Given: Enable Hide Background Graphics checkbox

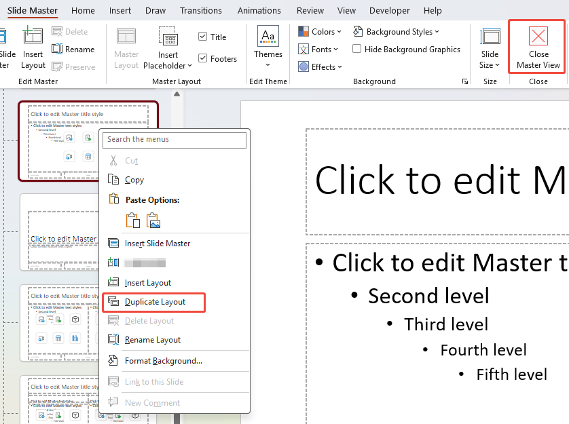Looking at the screenshot, I should click(x=357, y=50).
